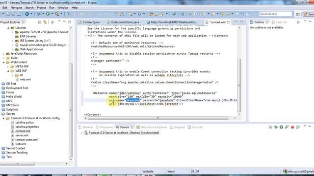Switch to the Properties tab
The width and height of the screenshot is (314, 176).
point(105,127)
